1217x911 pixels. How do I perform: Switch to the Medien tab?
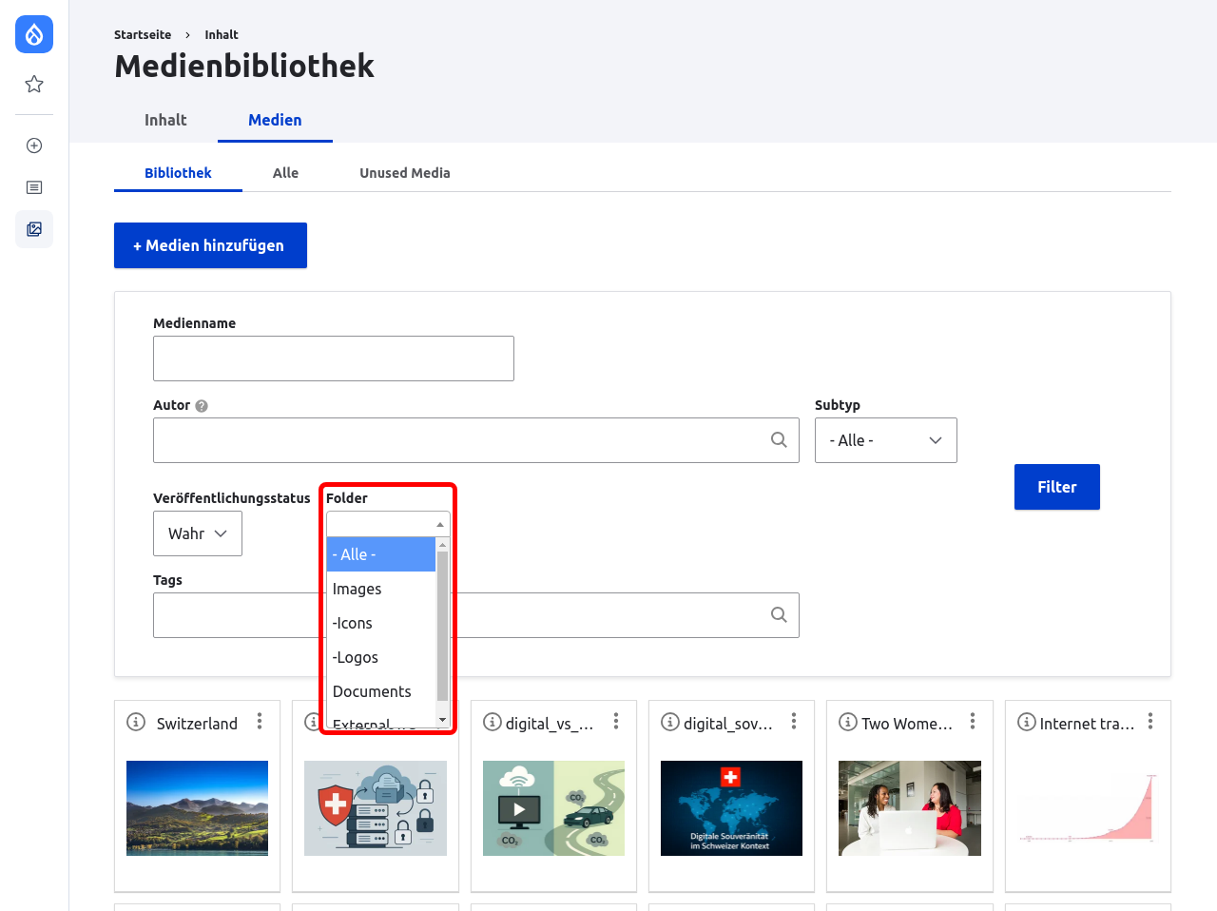tap(275, 120)
